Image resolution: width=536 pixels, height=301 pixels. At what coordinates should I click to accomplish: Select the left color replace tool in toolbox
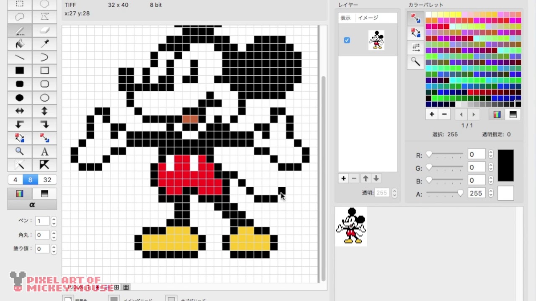pyautogui.click(x=20, y=138)
